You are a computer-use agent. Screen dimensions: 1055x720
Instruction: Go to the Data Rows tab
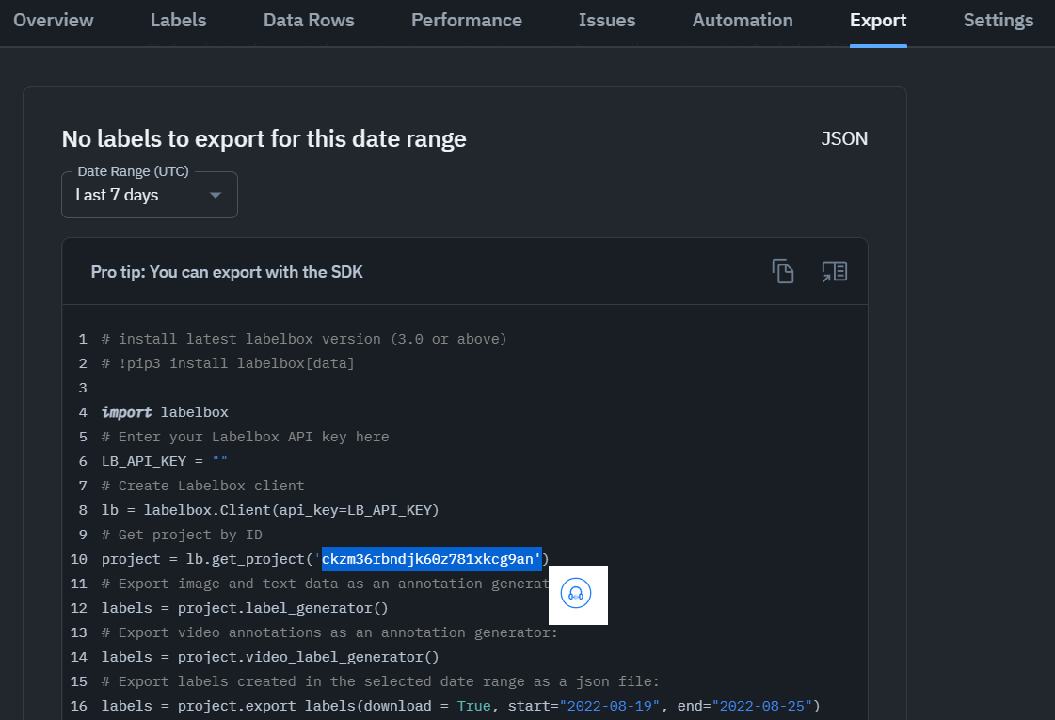coord(309,20)
